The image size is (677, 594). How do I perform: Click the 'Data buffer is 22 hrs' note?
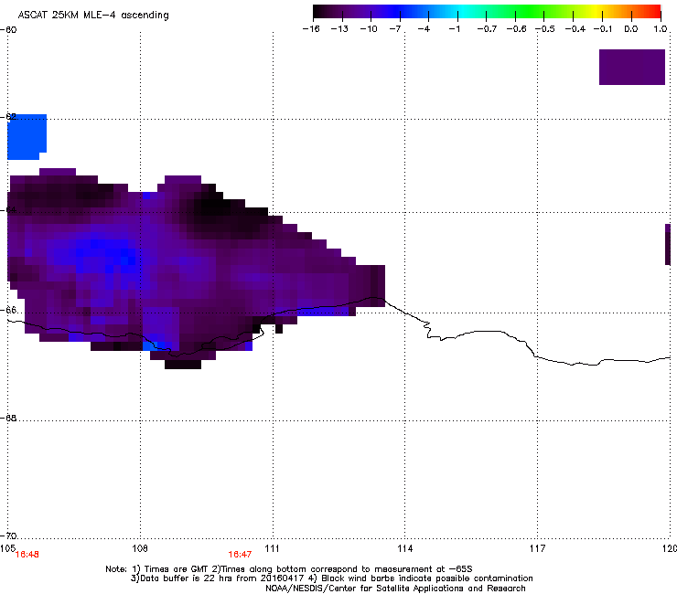(331, 578)
